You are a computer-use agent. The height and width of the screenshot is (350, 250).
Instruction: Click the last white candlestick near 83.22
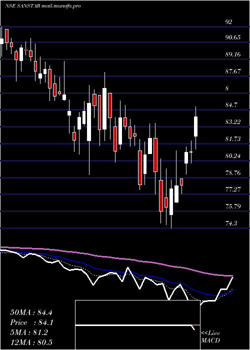tap(196, 126)
